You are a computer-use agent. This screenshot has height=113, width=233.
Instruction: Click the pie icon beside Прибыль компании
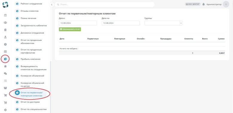point(17,59)
